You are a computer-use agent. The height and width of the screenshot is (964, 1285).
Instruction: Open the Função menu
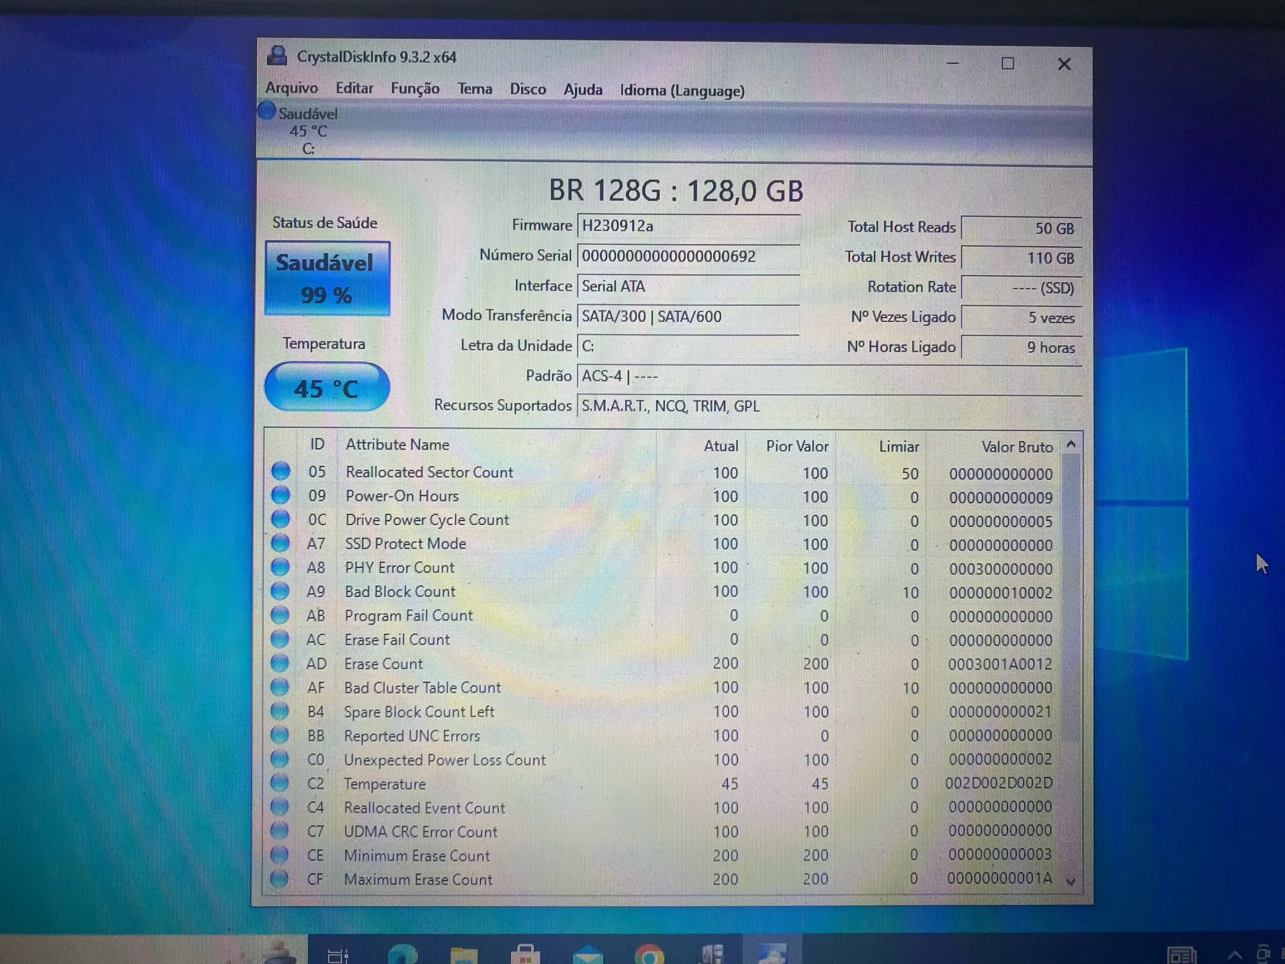(x=415, y=89)
